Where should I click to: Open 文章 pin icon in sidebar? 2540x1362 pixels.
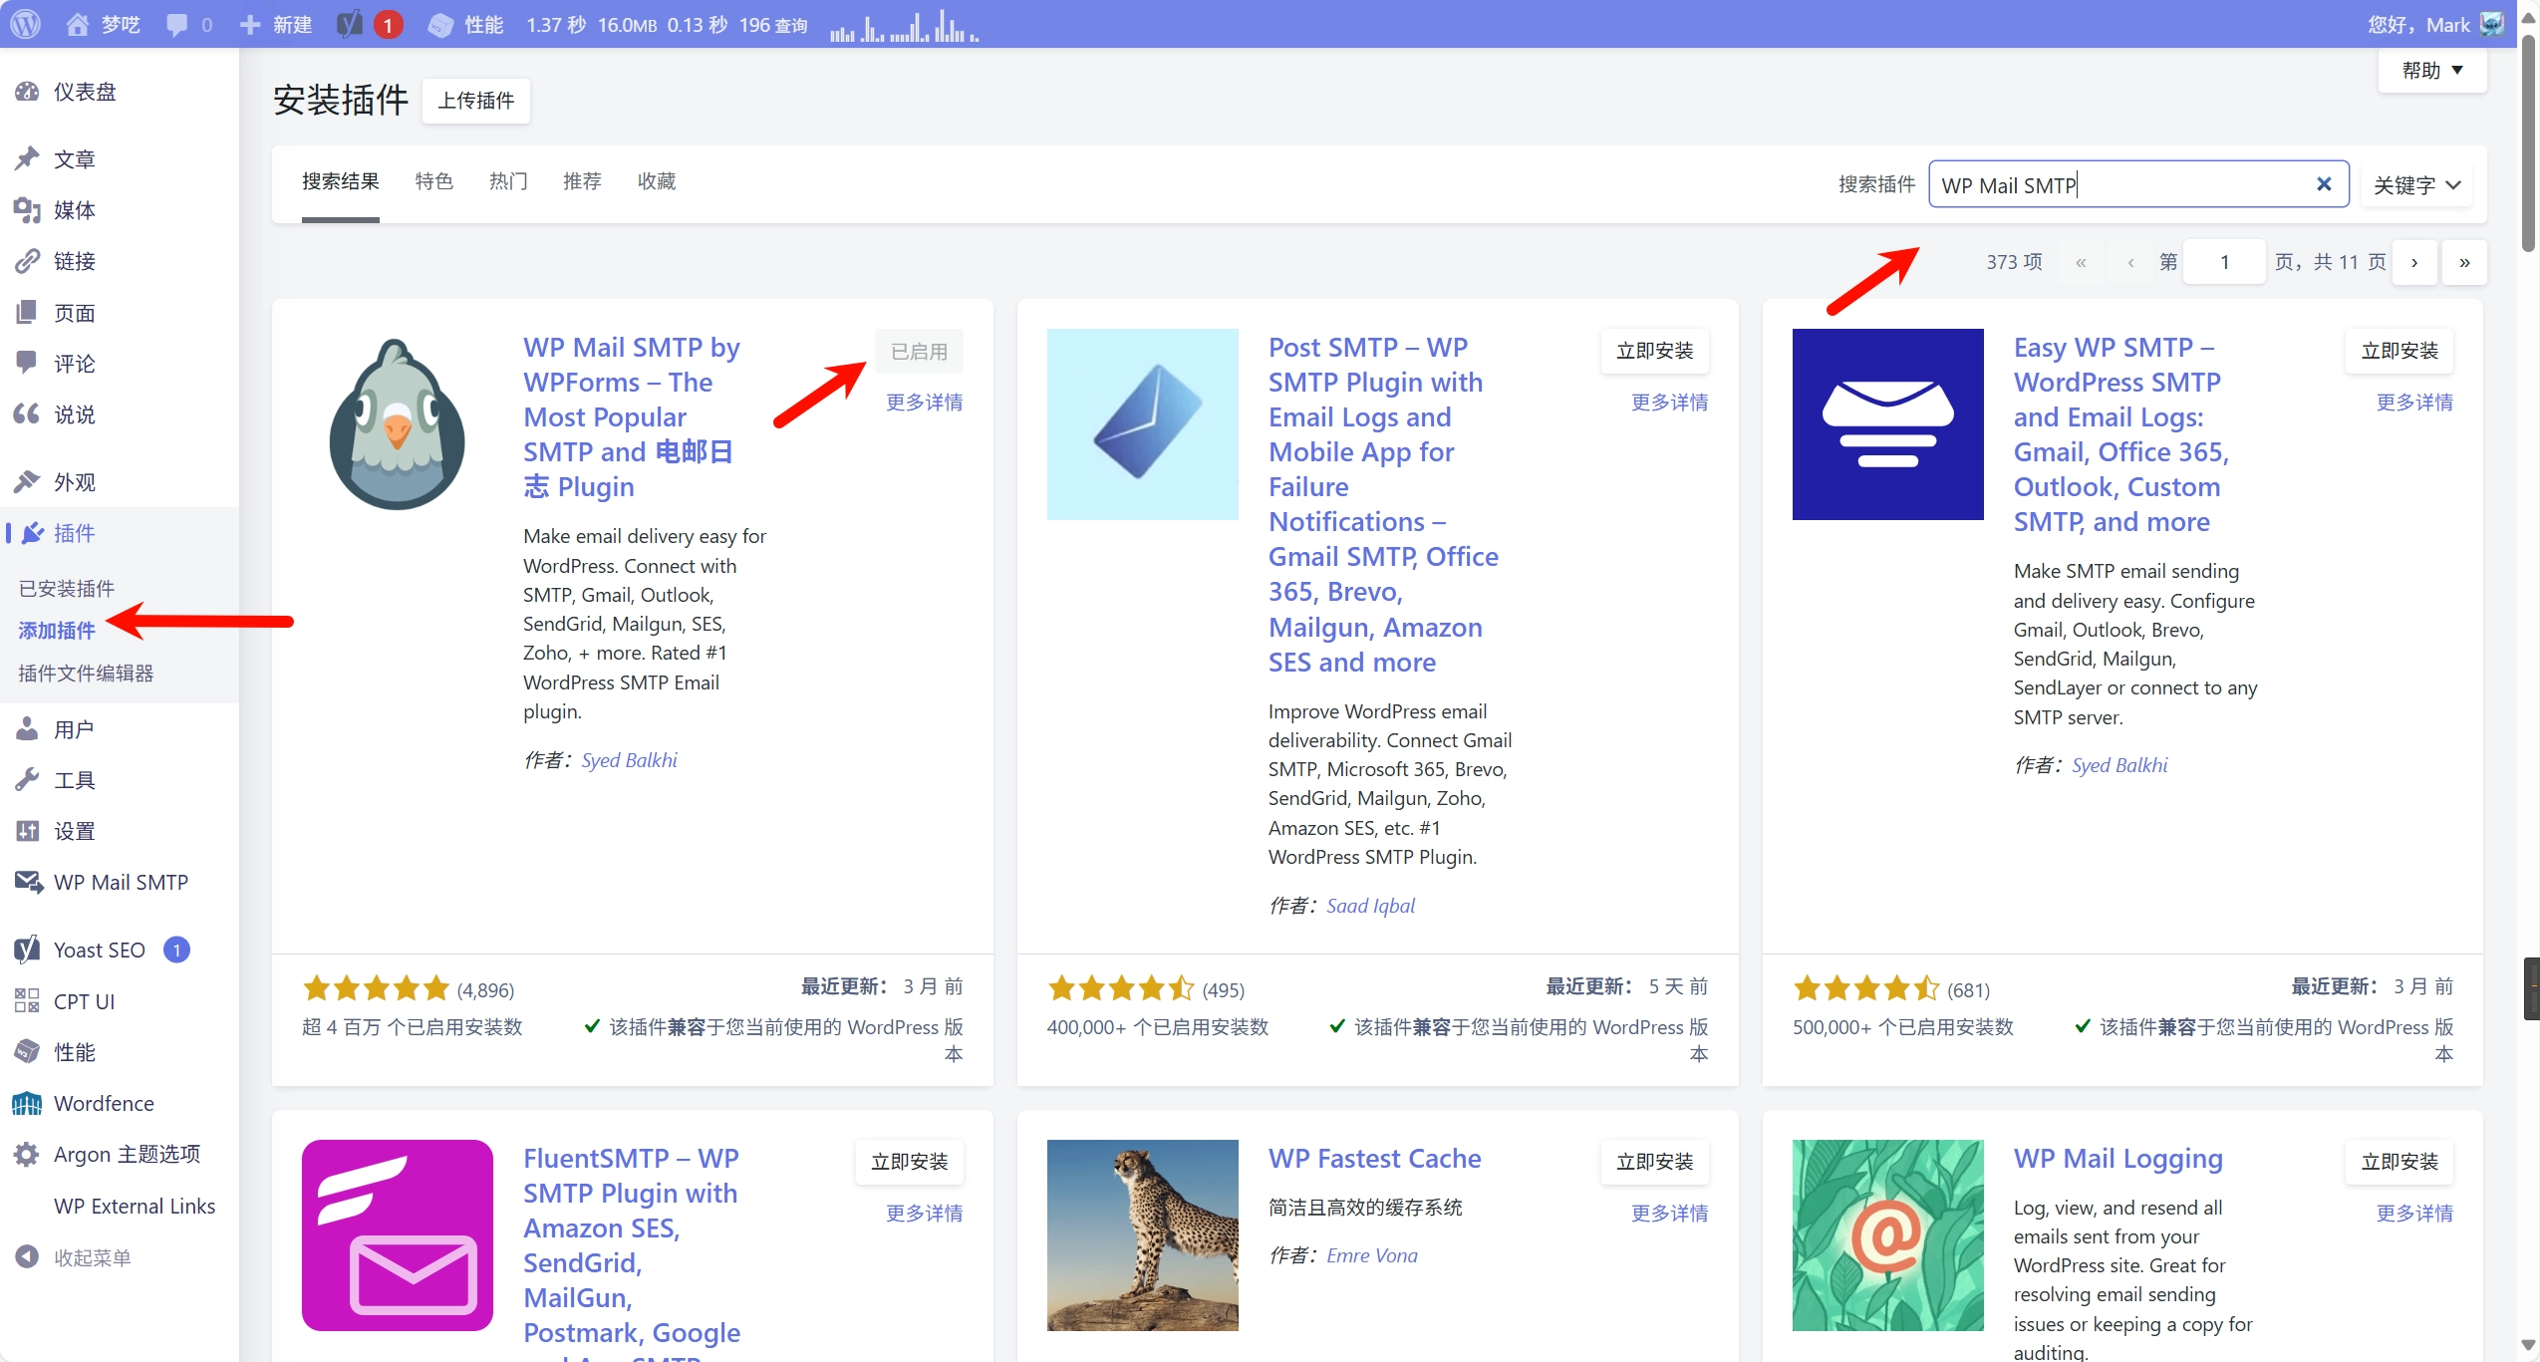(27, 159)
